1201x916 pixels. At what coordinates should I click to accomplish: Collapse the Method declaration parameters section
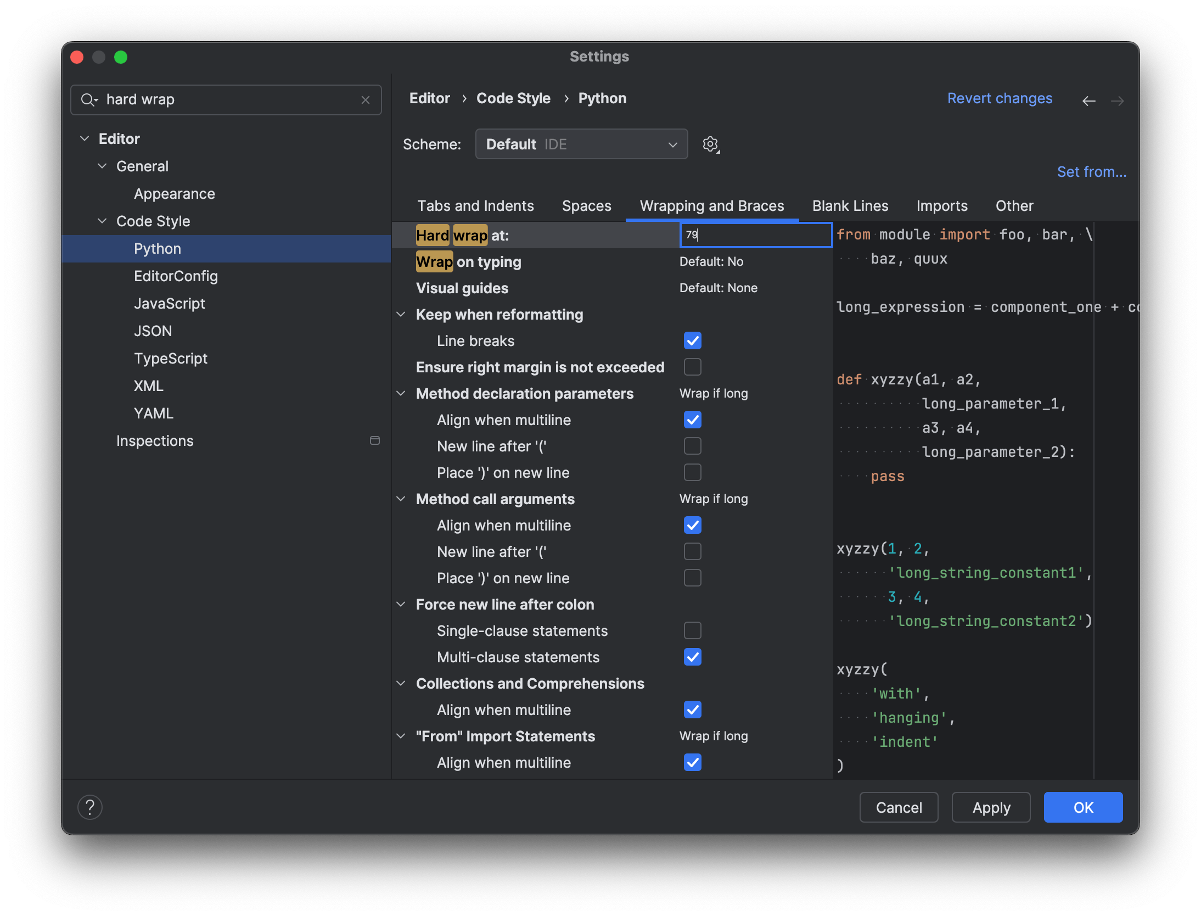click(x=401, y=393)
